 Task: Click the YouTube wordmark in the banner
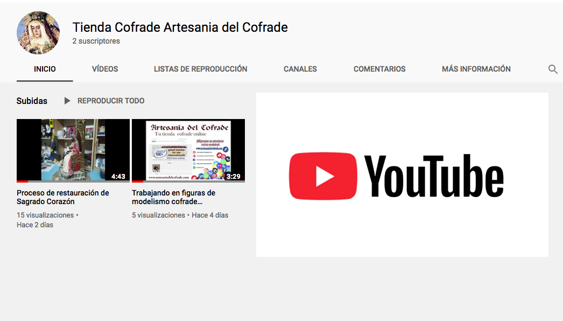434,175
